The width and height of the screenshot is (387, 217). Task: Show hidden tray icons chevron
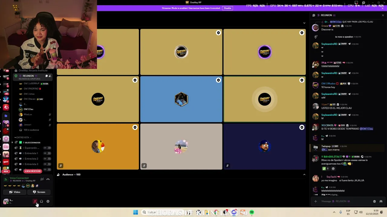tap(334, 212)
